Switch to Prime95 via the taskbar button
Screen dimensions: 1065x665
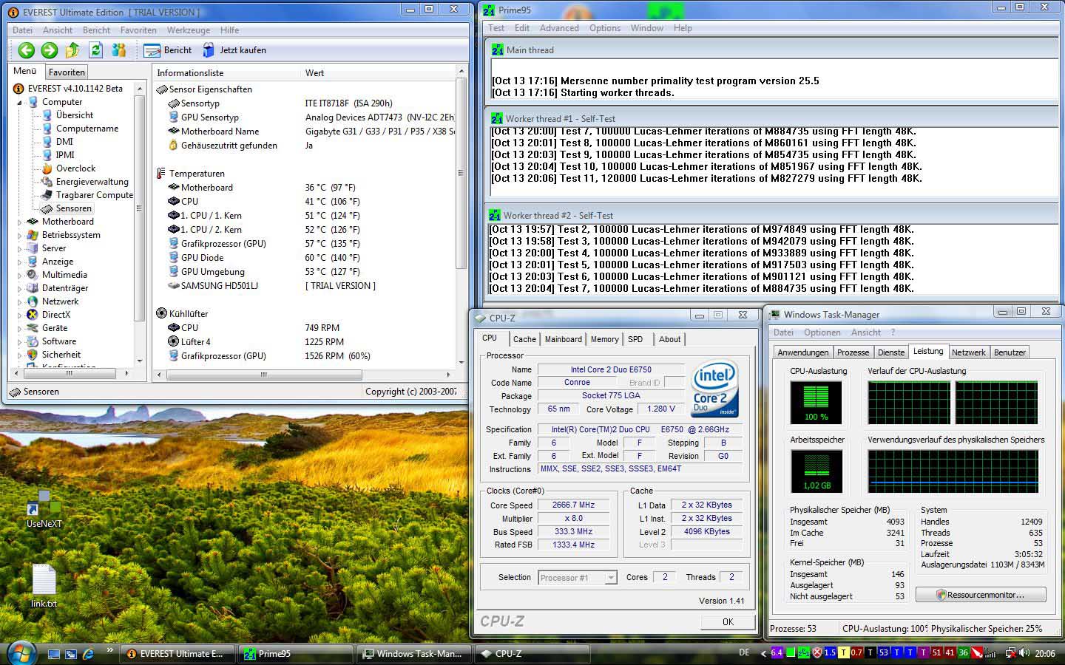pos(297,654)
